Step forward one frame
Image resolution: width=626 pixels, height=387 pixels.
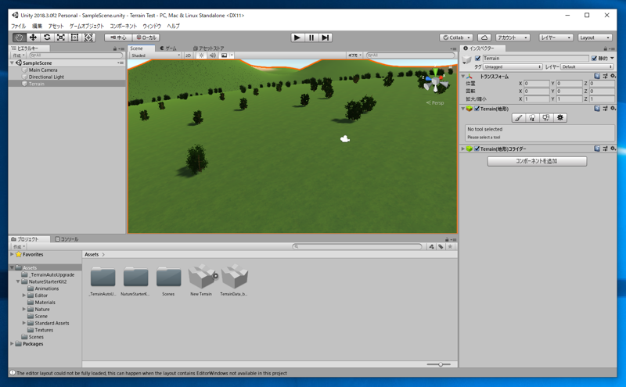click(x=326, y=38)
